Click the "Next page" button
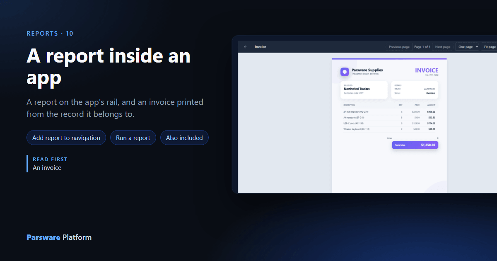 coord(443,47)
